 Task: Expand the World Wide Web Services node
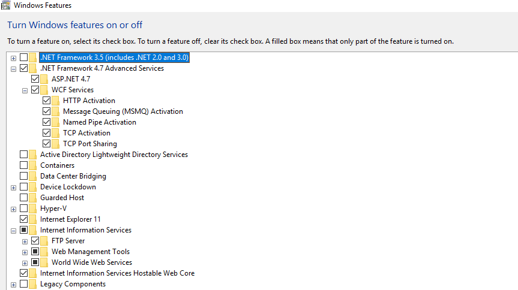click(25, 262)
